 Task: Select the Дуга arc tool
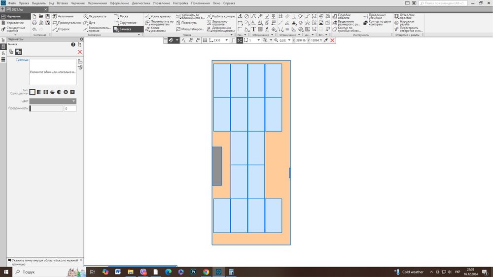point(90,23)
